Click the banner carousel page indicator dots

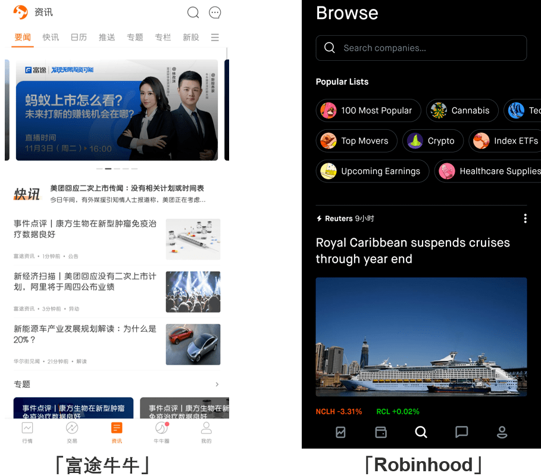point(117,169)
